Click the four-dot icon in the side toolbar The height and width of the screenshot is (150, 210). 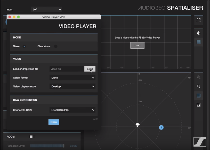199,105
